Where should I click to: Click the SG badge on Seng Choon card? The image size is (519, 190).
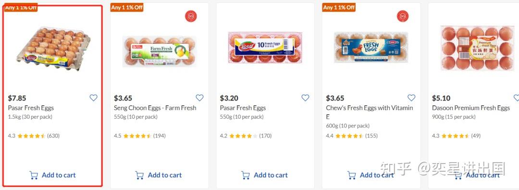coord(191,16)
